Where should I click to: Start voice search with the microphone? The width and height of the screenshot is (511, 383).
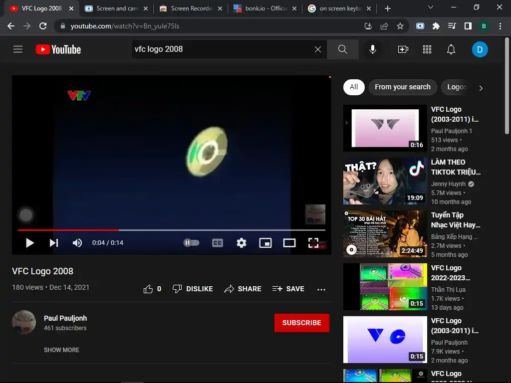click(372, 49)
